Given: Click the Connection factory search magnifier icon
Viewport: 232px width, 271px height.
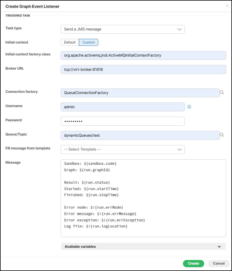Looking at the screenshot, I should click(x=222, y=93).
